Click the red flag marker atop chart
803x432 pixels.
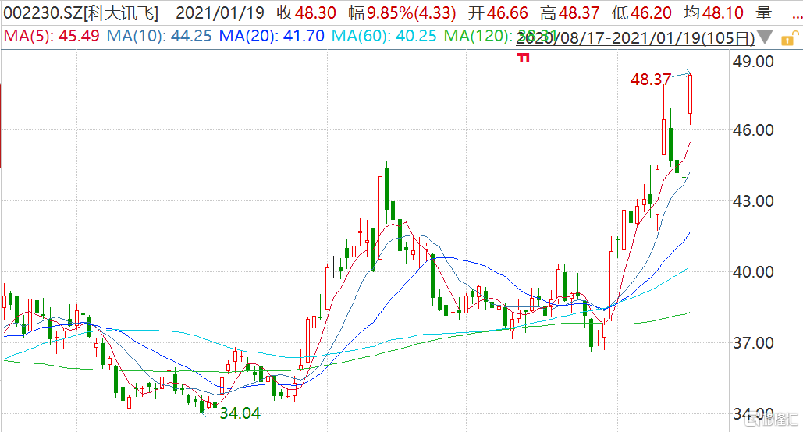[523, 58]
